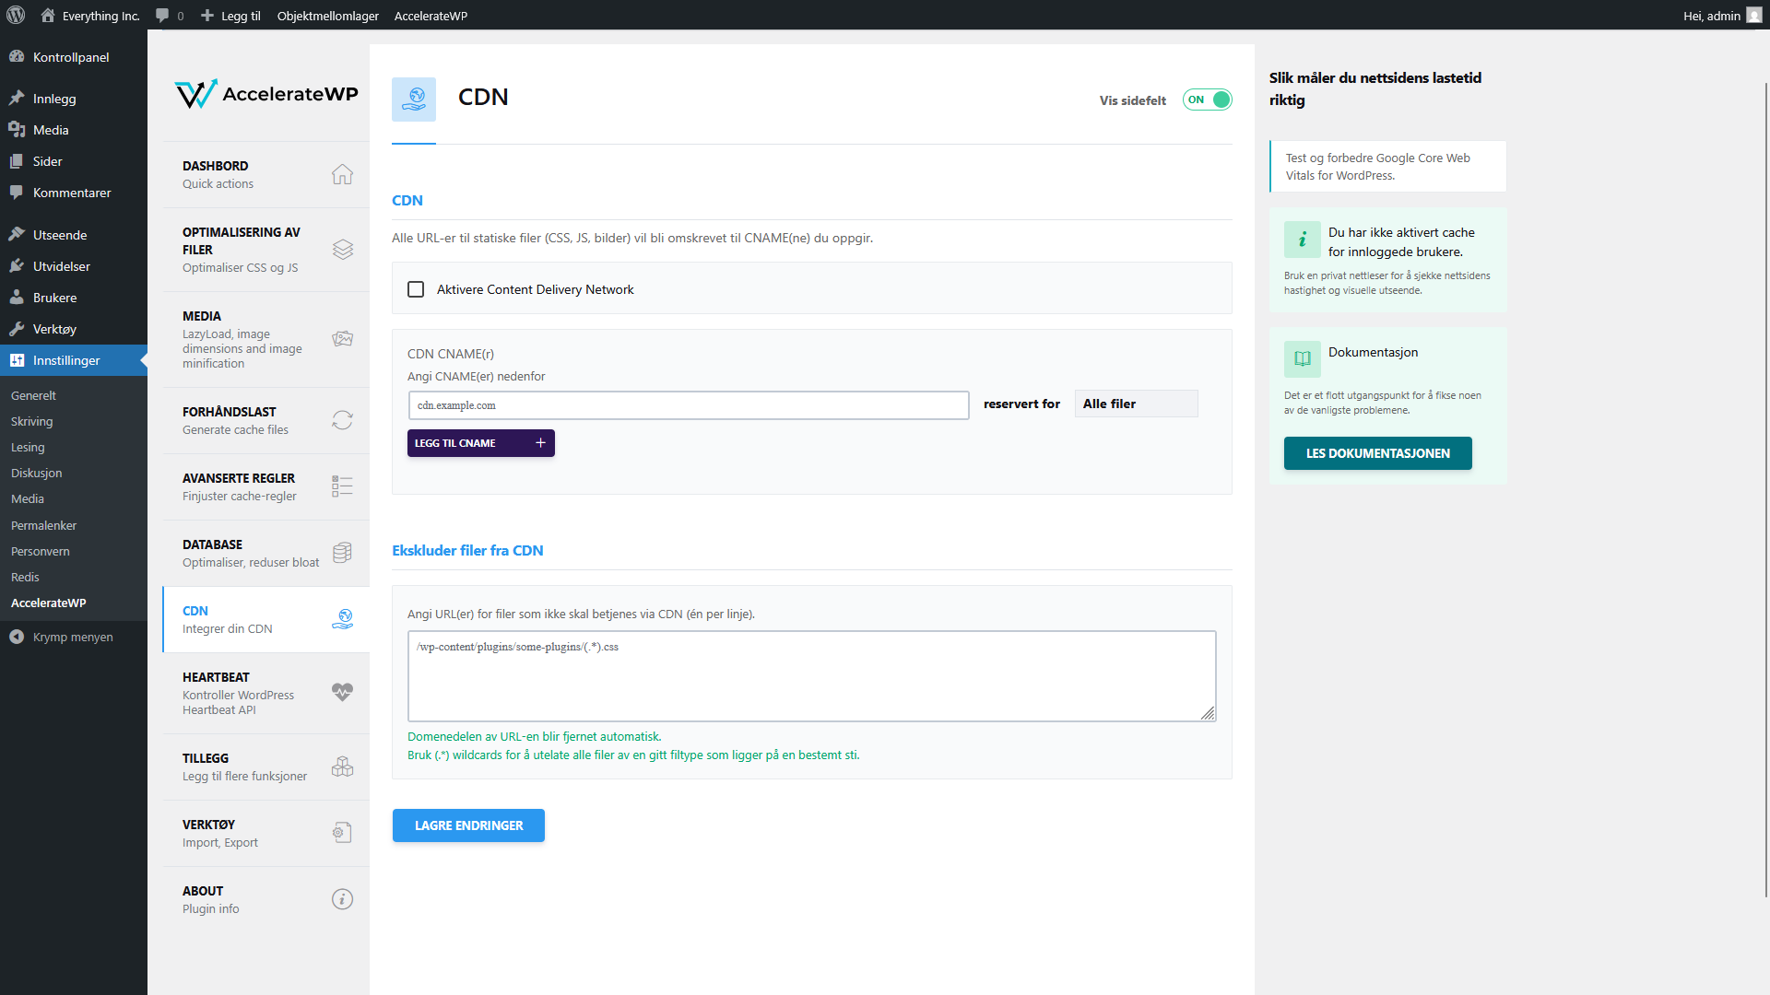This screenshot has height=995, width=1770.
Task: Open the AccelerateWP admin bar menu
Action: tap(431, 16)
